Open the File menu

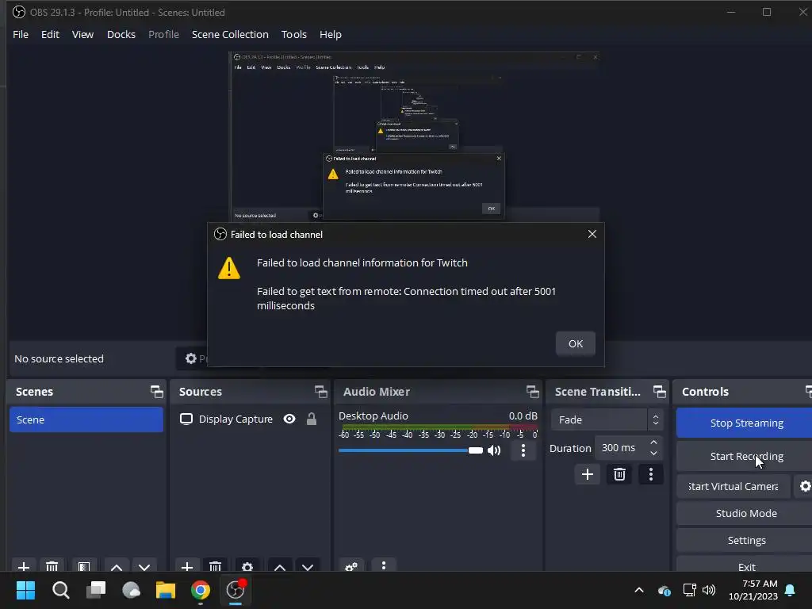[x=21, y=34]
